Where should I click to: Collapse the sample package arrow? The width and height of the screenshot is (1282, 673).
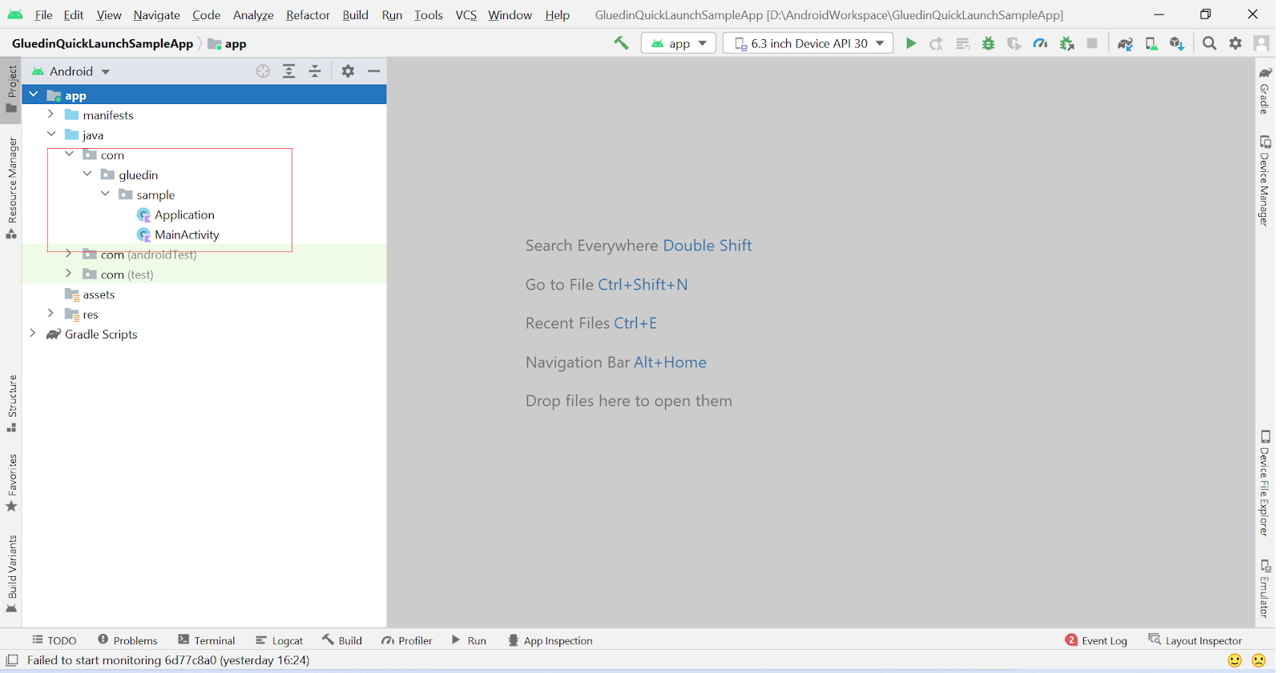click(x=105, y=194)
